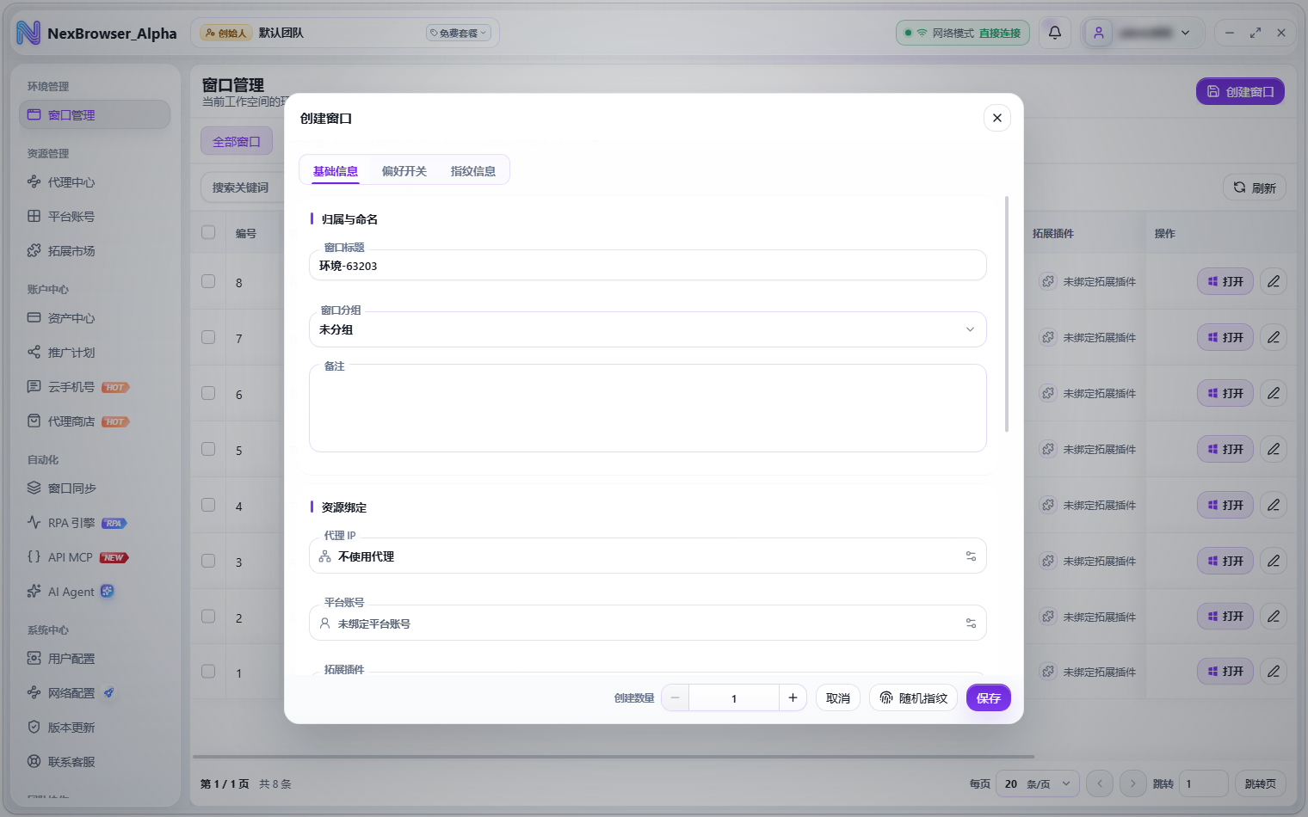Check the checkbox for row 6
This screenshot has width=1308, height=817.
(208, 393)
